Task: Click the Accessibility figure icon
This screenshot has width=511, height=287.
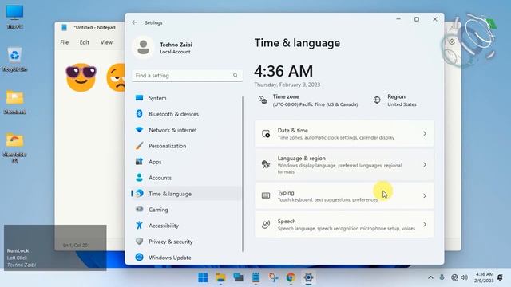Action: coord(139,225)
